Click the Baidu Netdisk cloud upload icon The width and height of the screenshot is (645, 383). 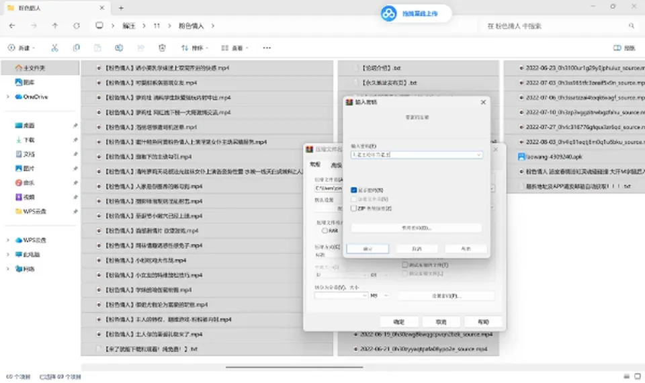[x=388, y=13]
